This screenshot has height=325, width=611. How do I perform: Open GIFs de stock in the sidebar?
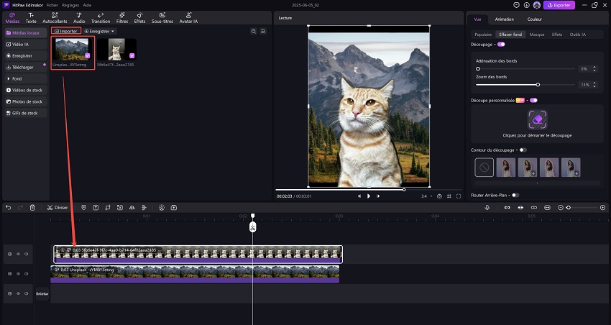(27, 113)
